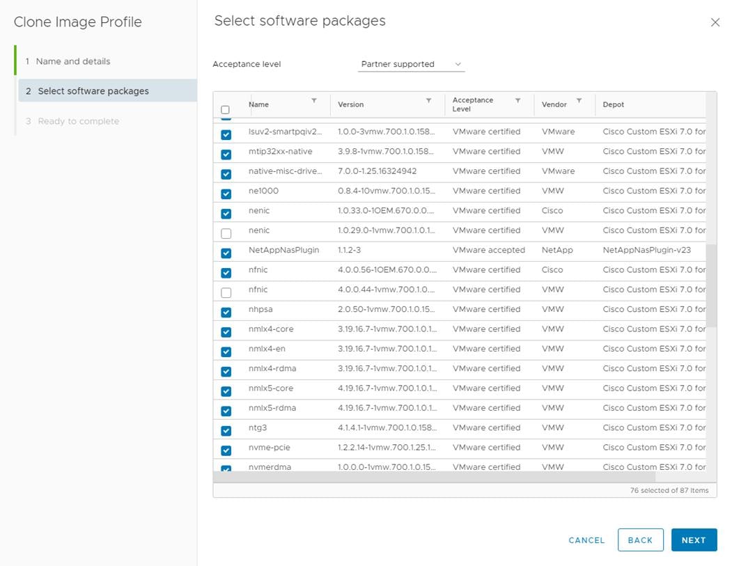Uncheck the mtip32xx-native package checkbox

click(x=226, y=155)
